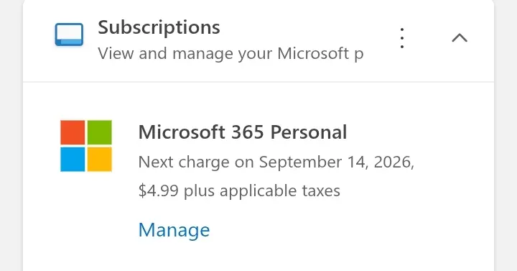Screen dimensions: 517x271
Task: Click the word 'Personal' in the plan name
Action: click(x=309, y=132)
